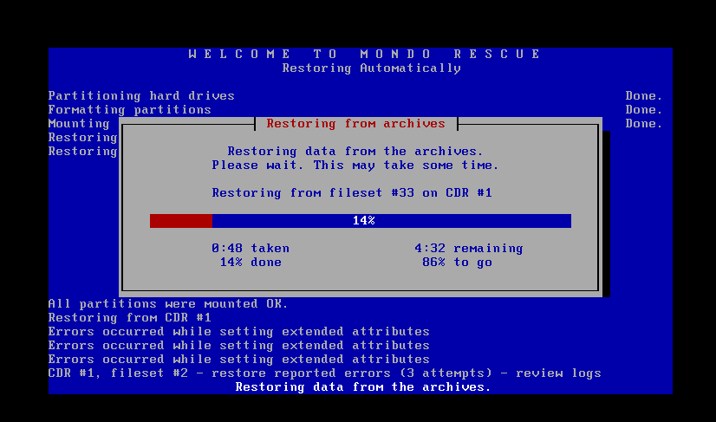The height and width of the screenshot is (422, 716).
Task: Click 'Done.' beside Formatting partitions
Action: [644, 109]
